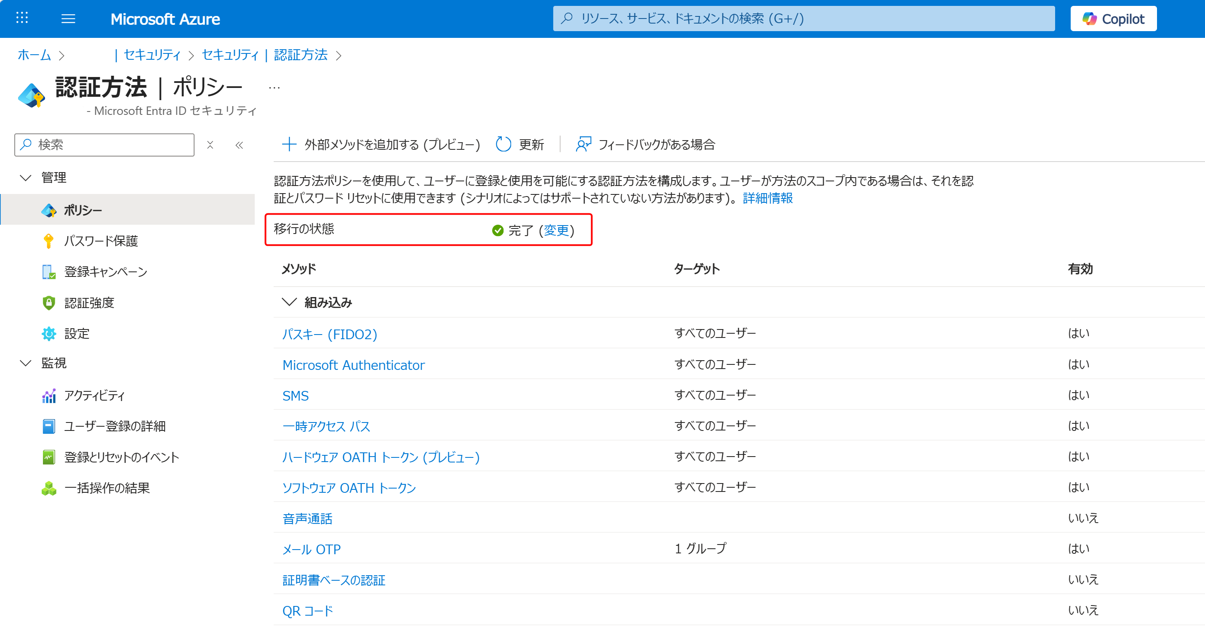This screenshot has width=1205, height=627.
Task: Focus the top resource search box
Action: [803, 19]
